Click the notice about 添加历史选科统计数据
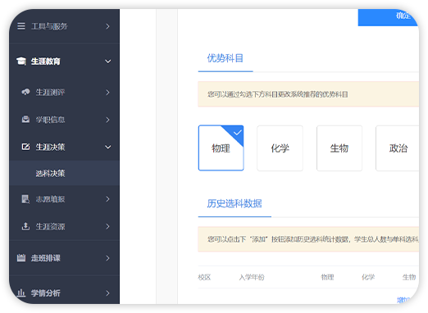 pyautogui.click(x=308, y=239)
